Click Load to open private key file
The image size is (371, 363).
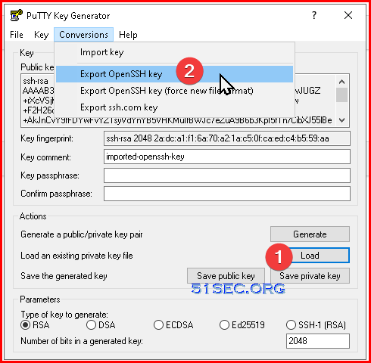pyautogui.click(x=310, y=256)
